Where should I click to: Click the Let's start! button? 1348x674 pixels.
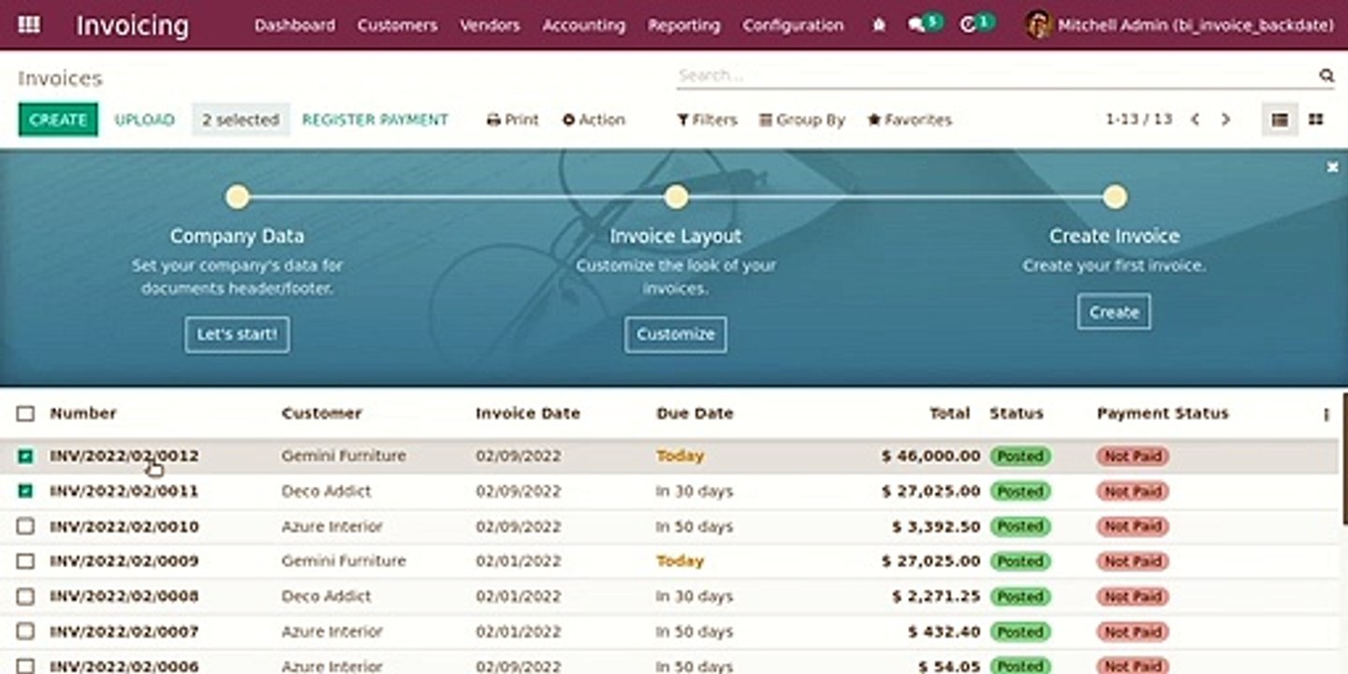click(x=237, y=334)
